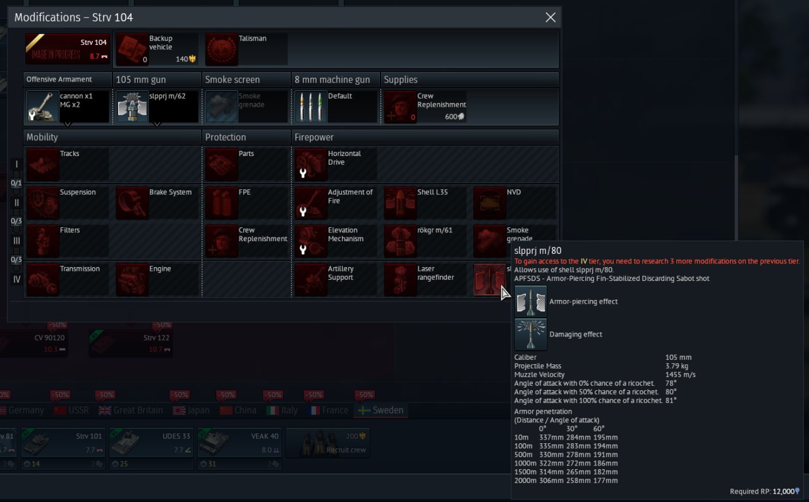Select the Shell L35 modification icon

tap(400, 203)
